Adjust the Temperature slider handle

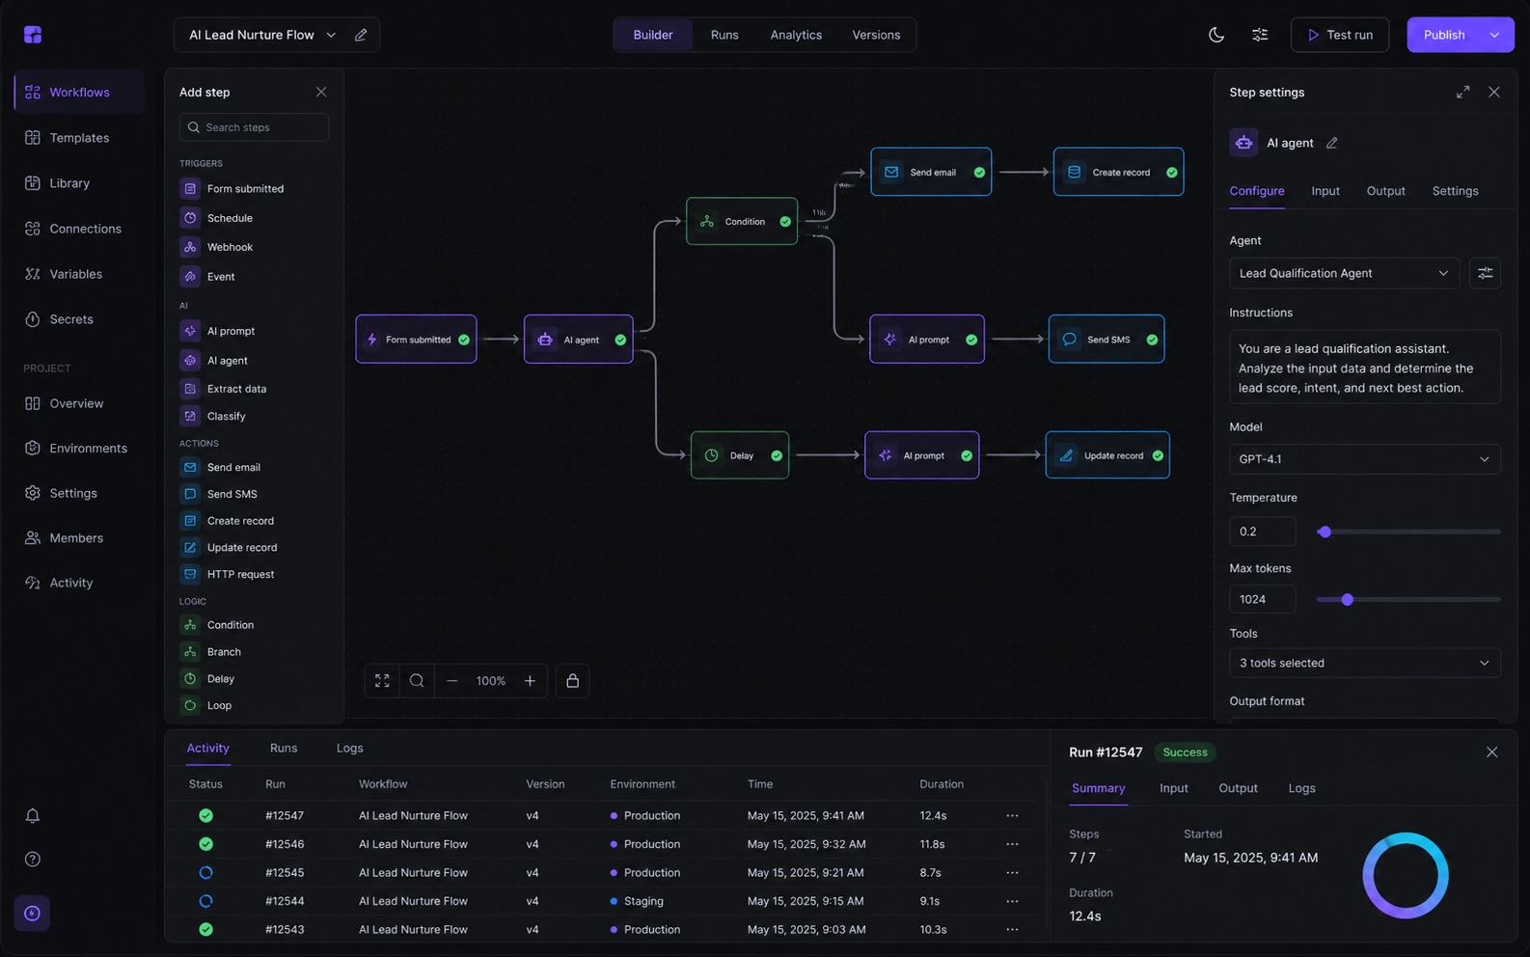click(1325, 532)
